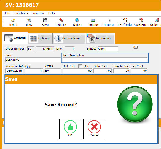Screen dimensions: 161x149
Task: Click the Unit Cost input field
Action: pyautogui.click(x=77, y=71)
